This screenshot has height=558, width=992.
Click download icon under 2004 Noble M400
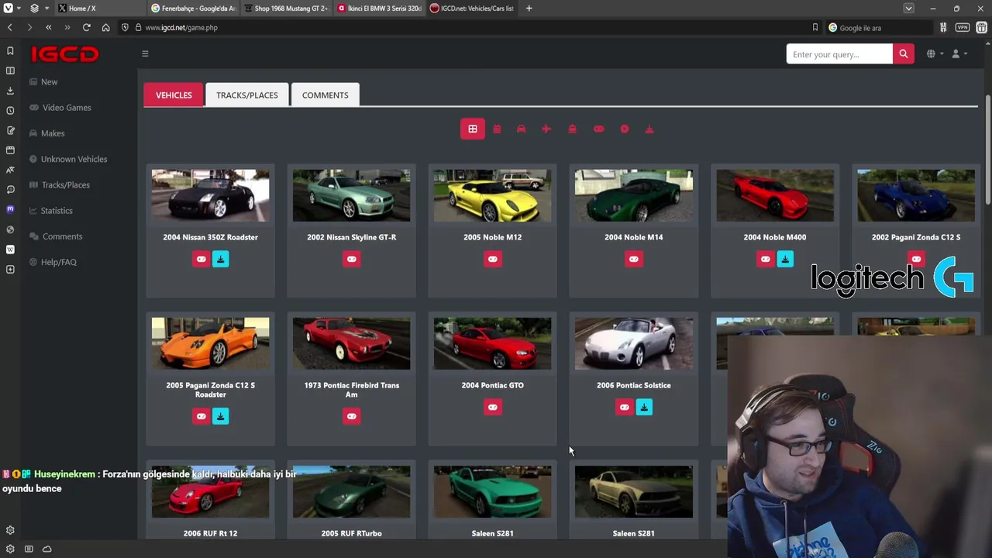pyautogui.click(x=785, y=259)
